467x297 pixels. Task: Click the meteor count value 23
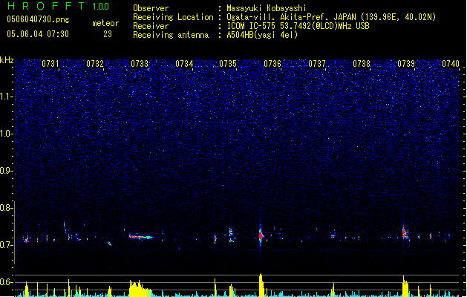click(x=108, y=34)
